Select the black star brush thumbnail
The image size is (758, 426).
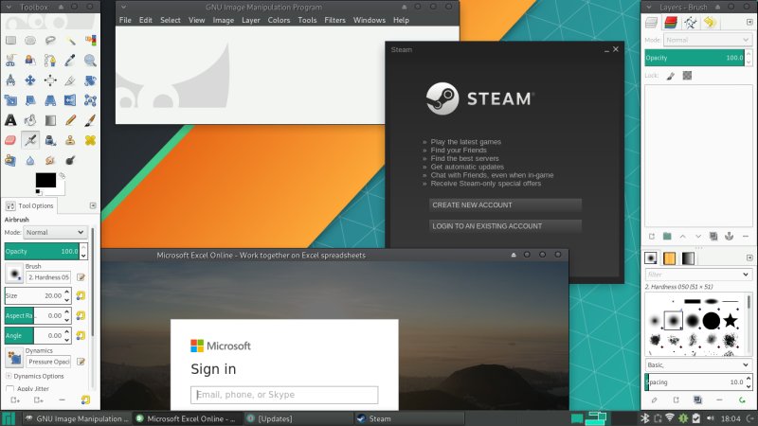click(x=731, y=321)
